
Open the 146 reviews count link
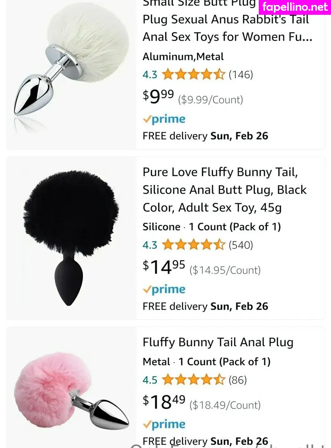tap(241, 74)
